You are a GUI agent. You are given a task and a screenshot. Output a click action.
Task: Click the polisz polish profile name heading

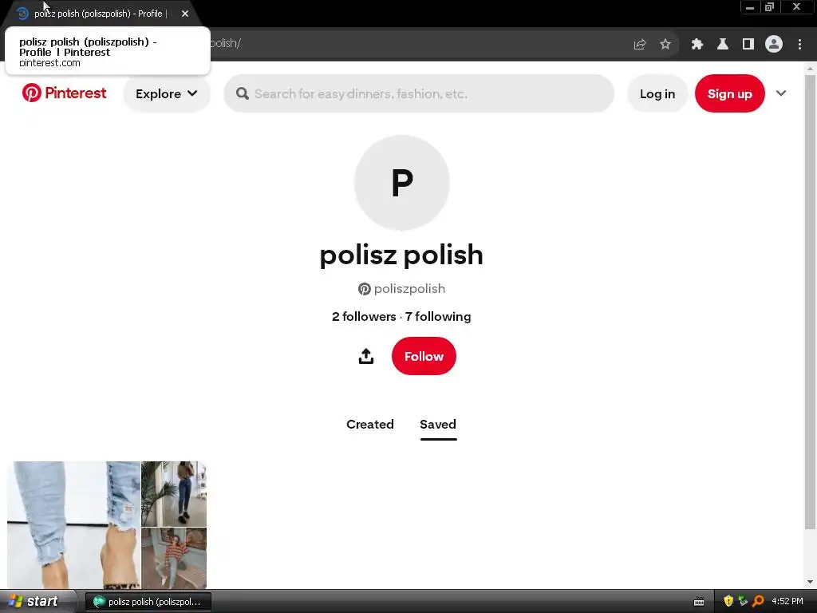click(401, 255)
